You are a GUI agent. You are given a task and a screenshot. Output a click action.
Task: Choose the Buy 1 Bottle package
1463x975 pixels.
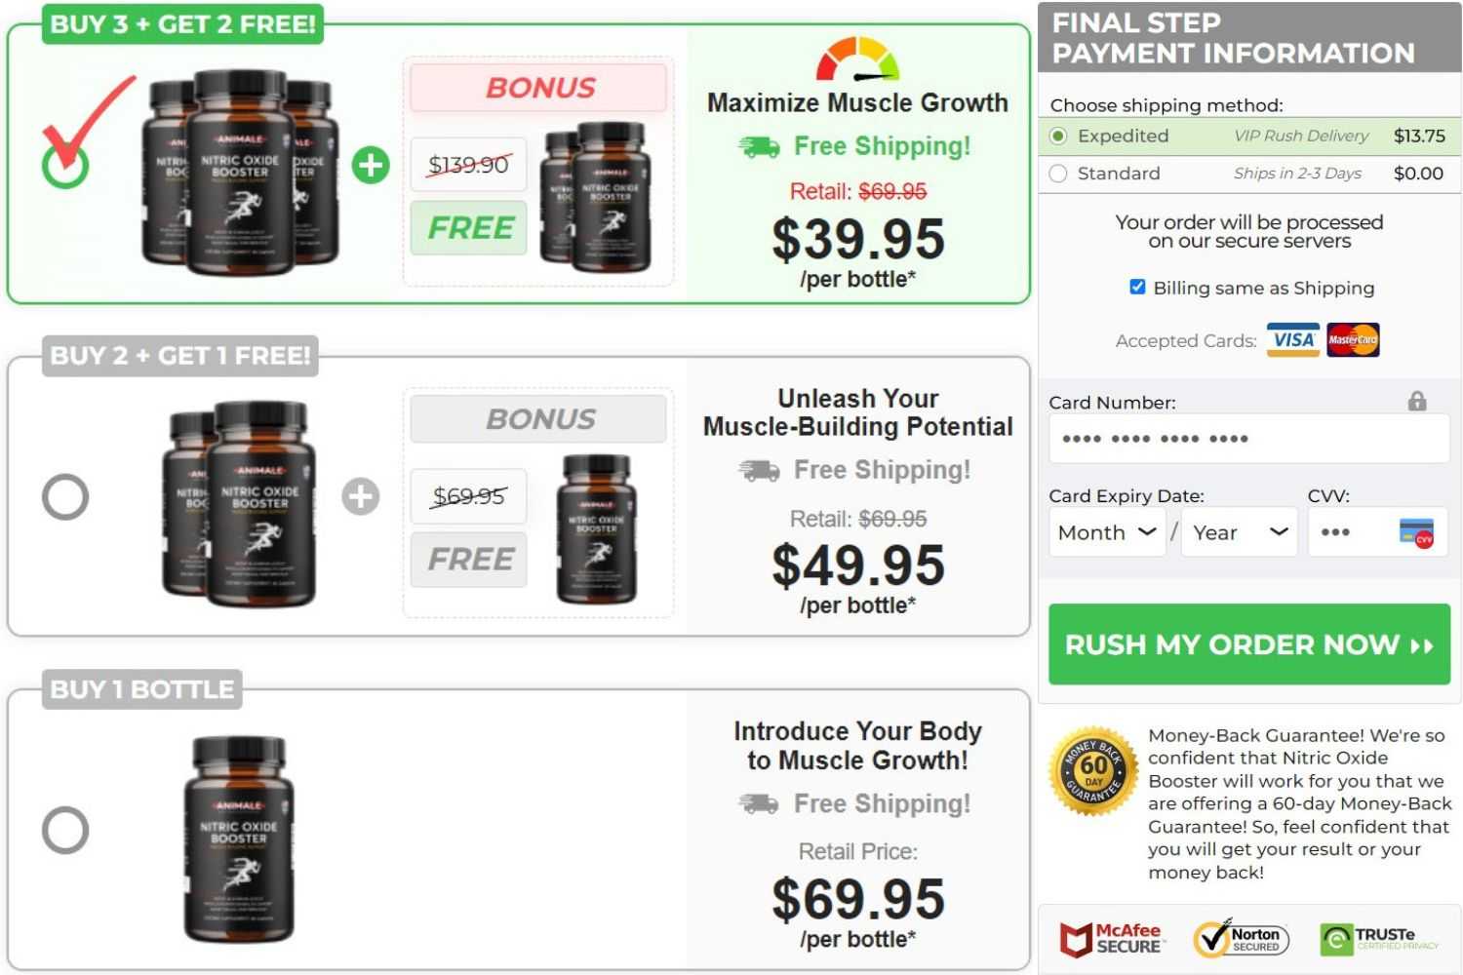click(65, 831)
